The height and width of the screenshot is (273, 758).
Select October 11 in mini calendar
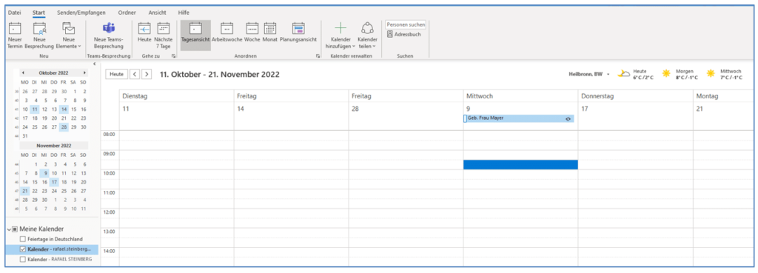click(34, 109)
